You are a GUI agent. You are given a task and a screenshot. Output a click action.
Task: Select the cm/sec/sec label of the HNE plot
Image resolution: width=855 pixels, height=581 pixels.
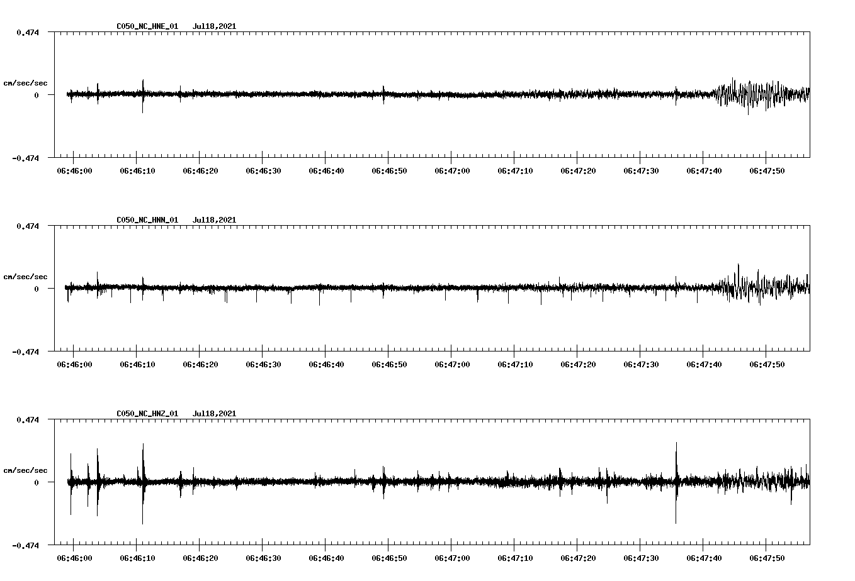(25, 83)
